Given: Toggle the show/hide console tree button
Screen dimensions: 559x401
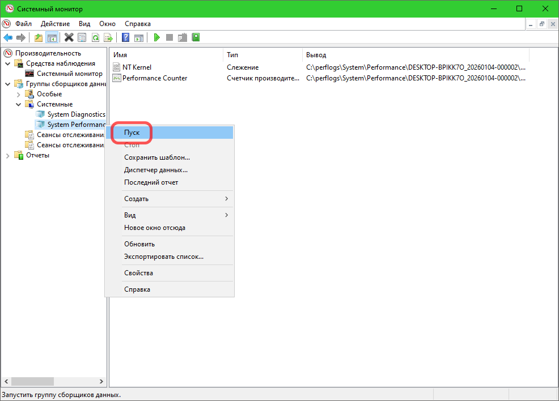Looking at the screenshot, I should tap(52, 37).
